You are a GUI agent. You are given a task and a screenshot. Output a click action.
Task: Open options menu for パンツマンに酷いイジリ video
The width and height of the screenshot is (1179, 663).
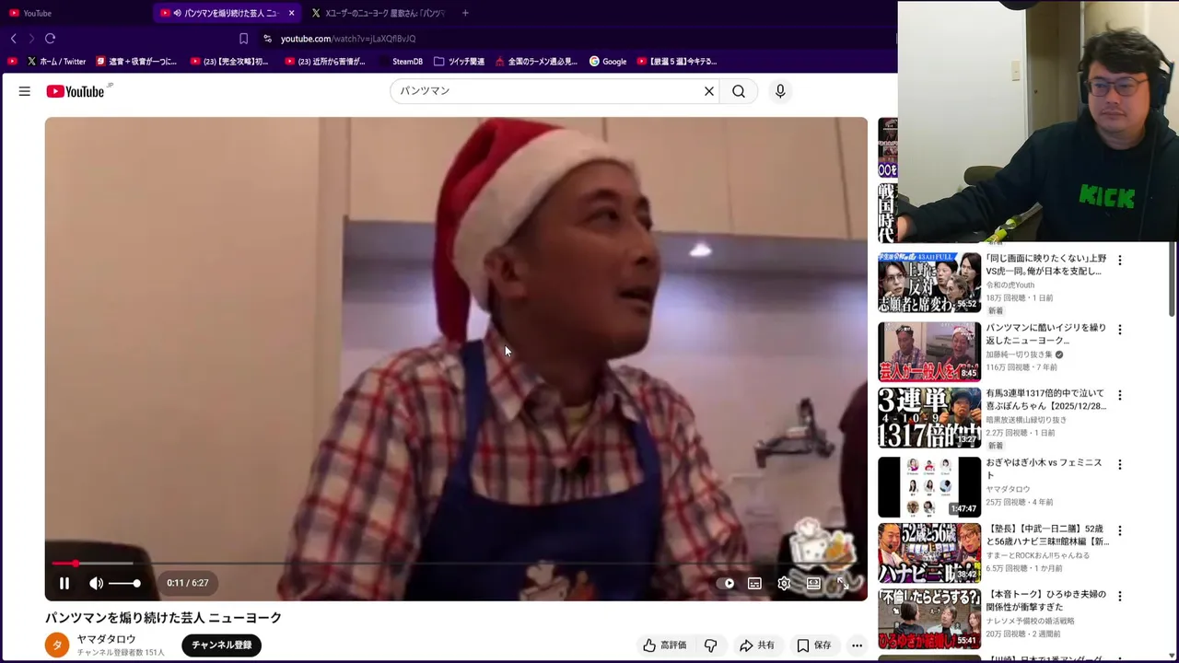(x=1120, y=329)
